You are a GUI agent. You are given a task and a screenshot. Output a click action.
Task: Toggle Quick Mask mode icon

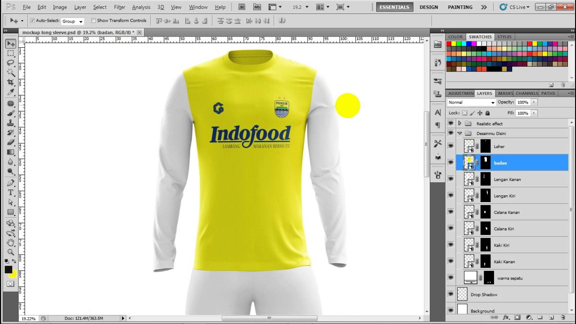[10, 284]
